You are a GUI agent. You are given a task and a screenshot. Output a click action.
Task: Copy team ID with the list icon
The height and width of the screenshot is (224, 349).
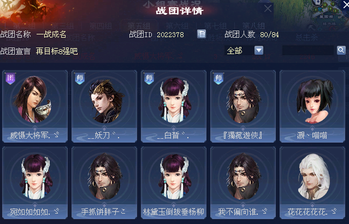coord(202,34)
